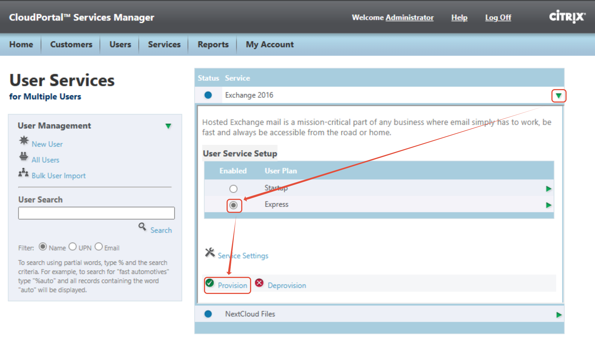Select the Startup user plan radio button

pyautogui.click(x=233, y=189)
